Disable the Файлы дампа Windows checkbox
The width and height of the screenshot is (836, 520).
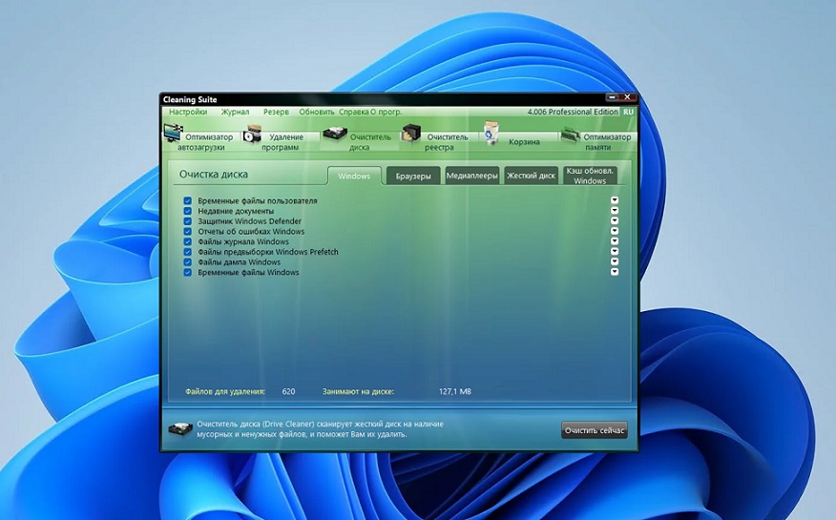click(x=188, y=262)
